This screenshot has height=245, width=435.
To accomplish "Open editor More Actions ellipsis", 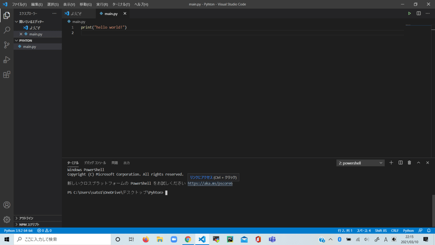I will 427,13.
